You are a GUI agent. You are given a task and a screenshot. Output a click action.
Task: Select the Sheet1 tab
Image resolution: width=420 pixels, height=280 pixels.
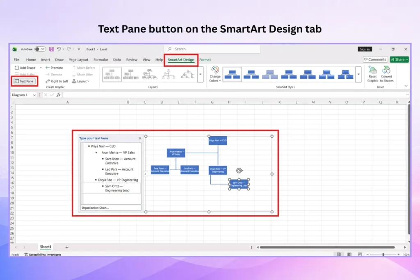pos(45,247)
